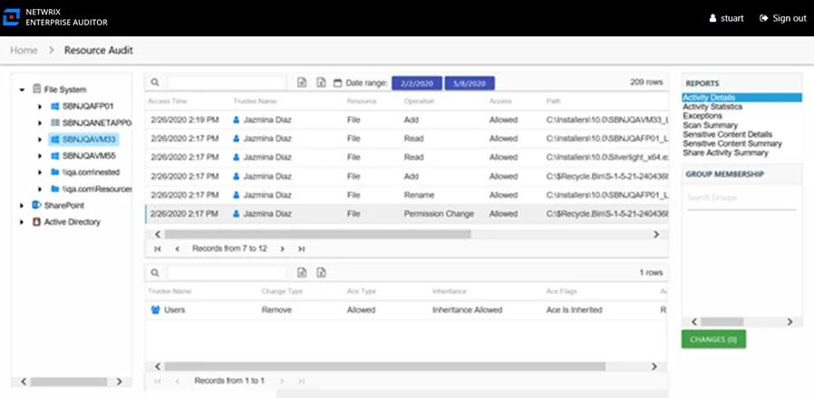Click the green CHANGES (0) button
The height and width of the screenshot is (398, 814).
click(x=713, y=339)
